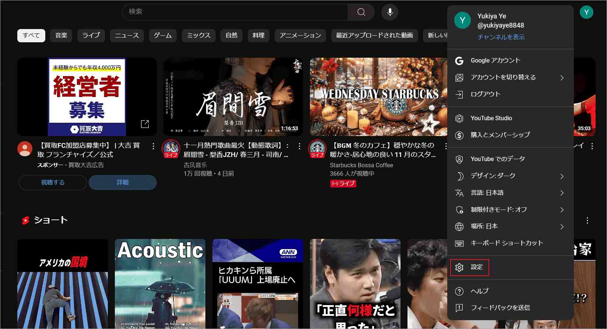Screen dimensions: 607x329
Task: Select the 音楽 filter chip
Action: coord(61,36)
